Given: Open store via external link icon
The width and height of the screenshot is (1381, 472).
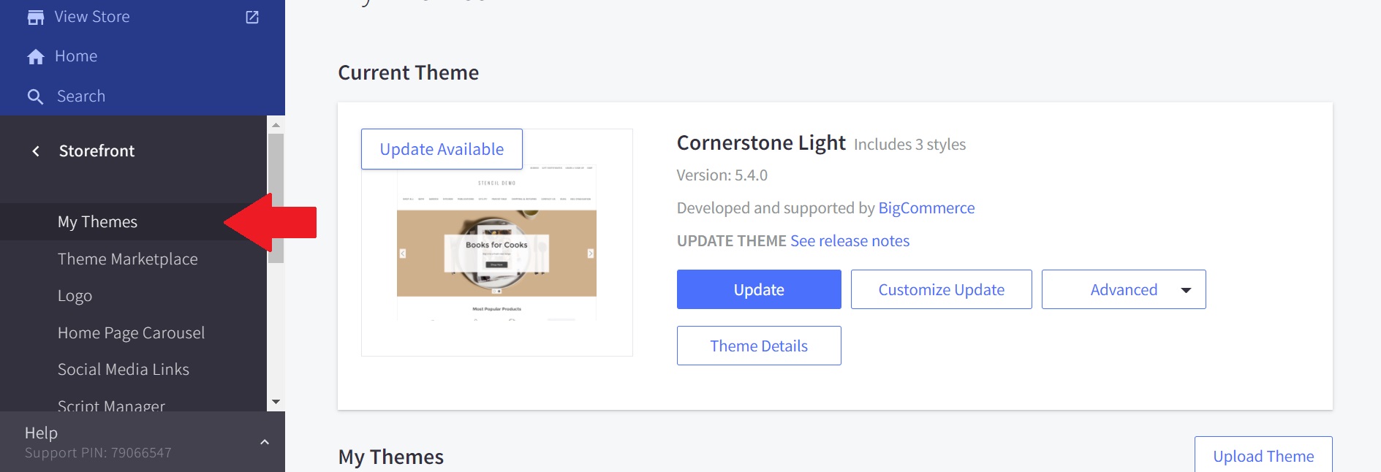Looking at the screenshot, I should pos(252,17).
